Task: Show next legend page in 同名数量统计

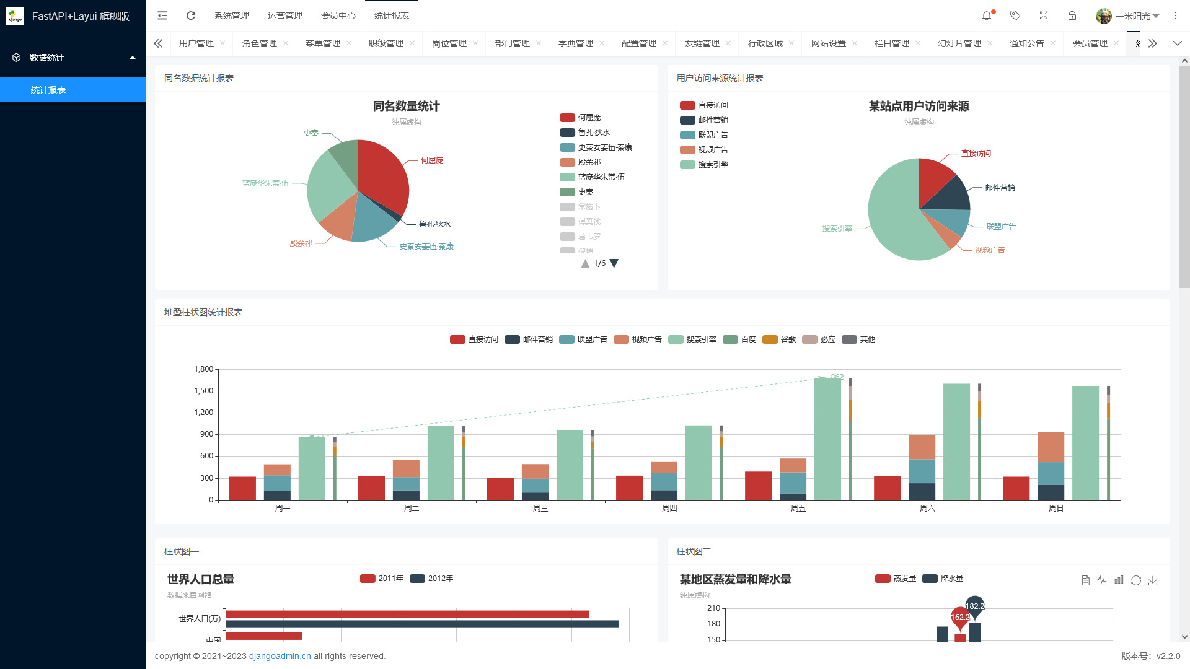Action: [x=614, y=263]
